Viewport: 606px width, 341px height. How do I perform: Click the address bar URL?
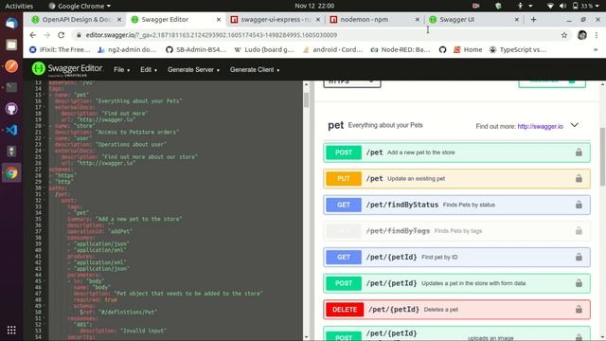coord(211,35)
